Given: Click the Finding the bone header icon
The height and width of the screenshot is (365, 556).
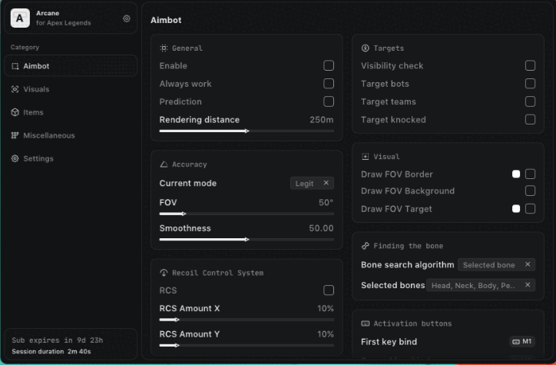Looking at the screenshot, I should coord(365,246).
